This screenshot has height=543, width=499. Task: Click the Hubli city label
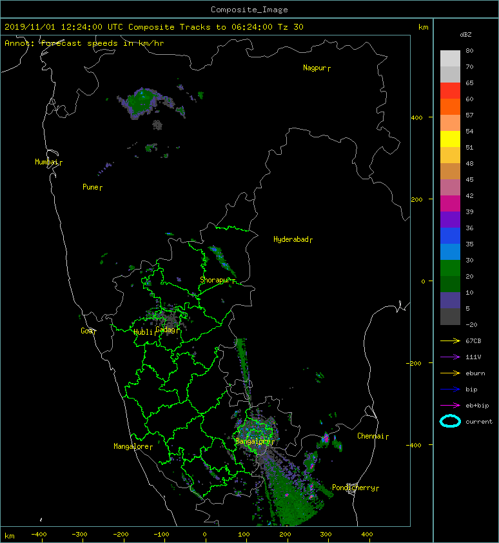click(143, 332)
